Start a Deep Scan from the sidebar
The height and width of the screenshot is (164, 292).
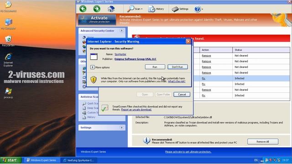[x=90, y=108]
